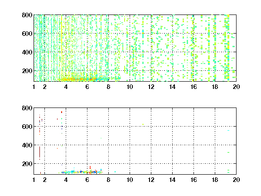
Task: Select y-axis label 800 on lower plot
Action: 27,108
